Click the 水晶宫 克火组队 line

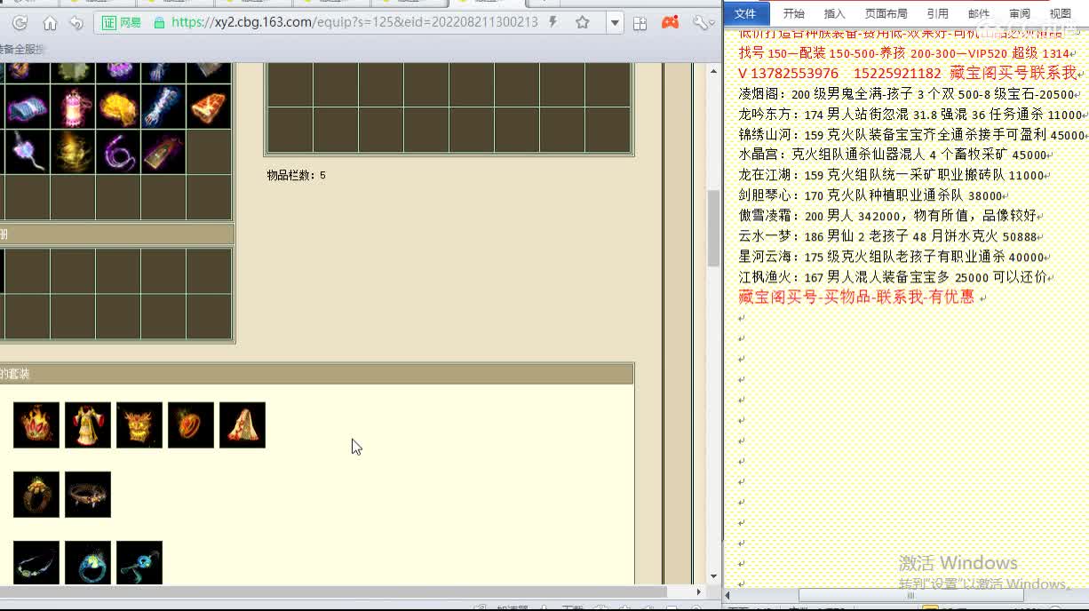[894, 155]
